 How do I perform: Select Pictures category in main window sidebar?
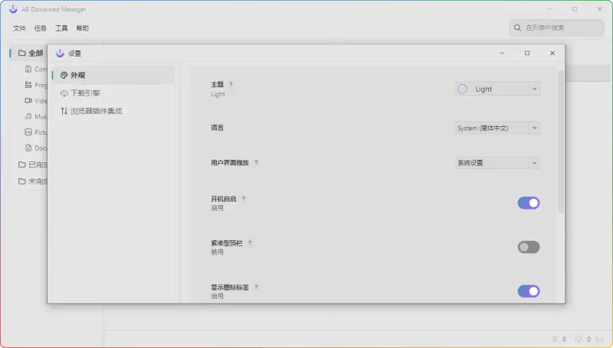point(35,132)
